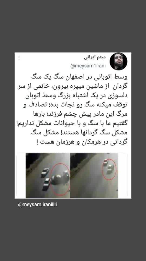
Task: Click the line مشکل سگ گردانها هستند
Action: click(79, 133)
